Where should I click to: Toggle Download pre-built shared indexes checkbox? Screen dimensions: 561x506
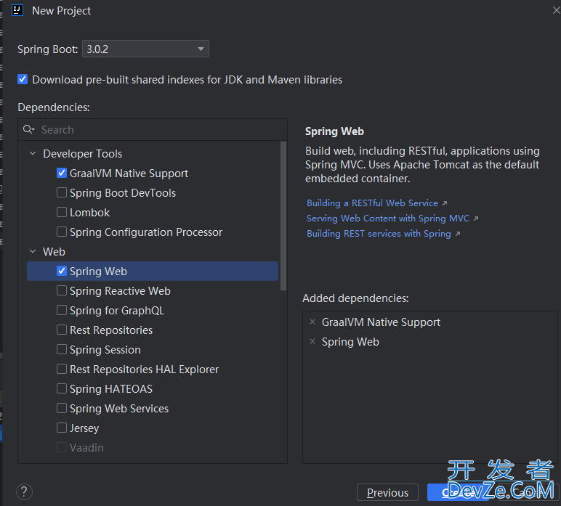pos(23,79)
